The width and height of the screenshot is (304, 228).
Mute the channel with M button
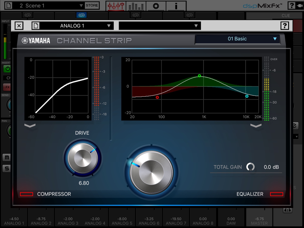[7, 157]
